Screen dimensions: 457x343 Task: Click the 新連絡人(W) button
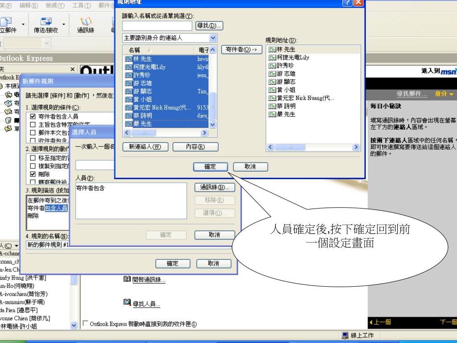point(145,146)
